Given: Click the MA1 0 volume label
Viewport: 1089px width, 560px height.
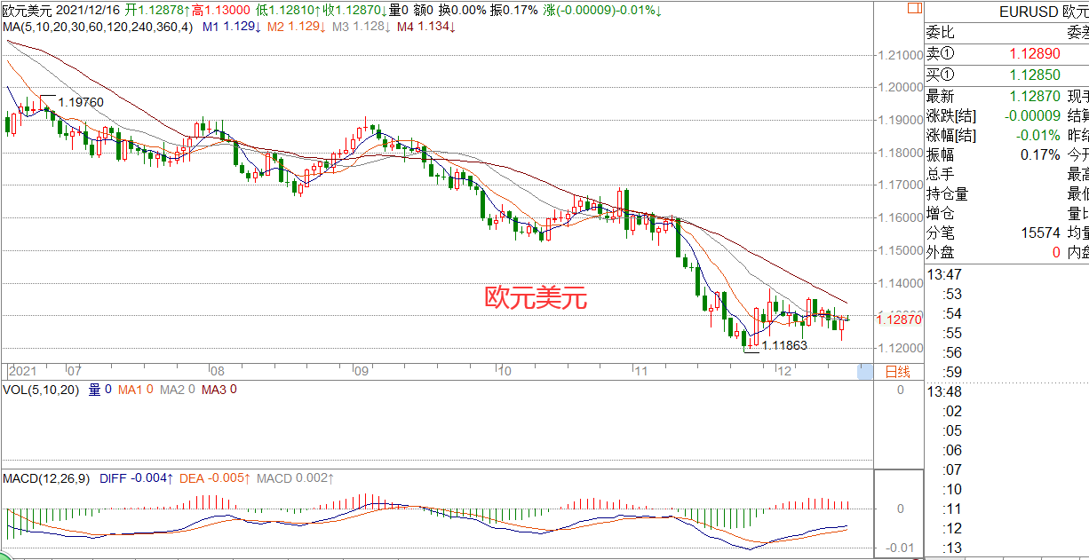Looking at the screenshot, I should (136, 390).
